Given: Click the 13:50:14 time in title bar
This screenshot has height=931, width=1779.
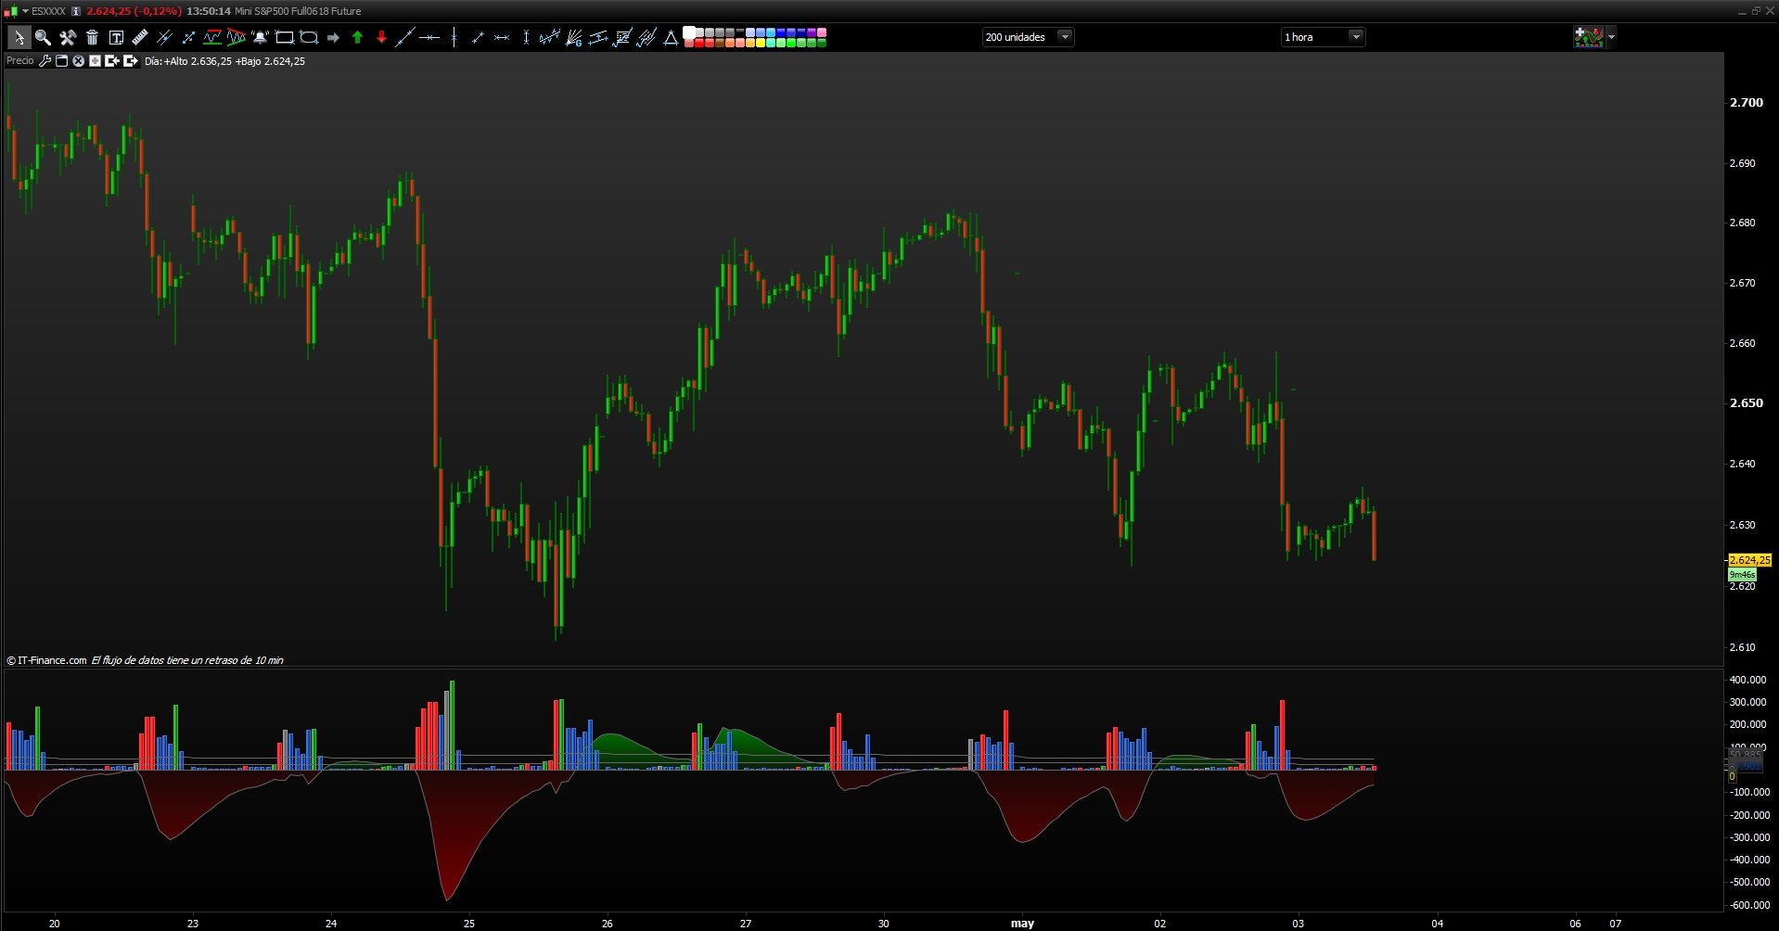Looking at the screenshot, I should (208, 11).
